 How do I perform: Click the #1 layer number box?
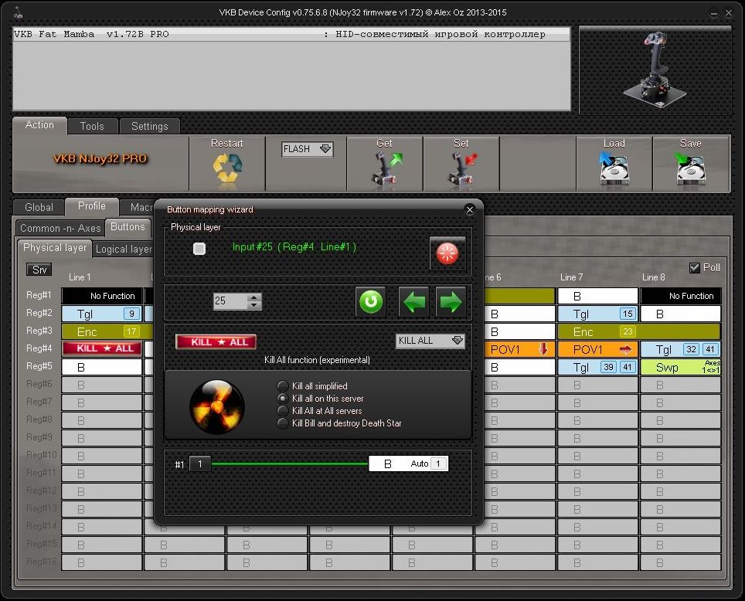click(200, 463)
